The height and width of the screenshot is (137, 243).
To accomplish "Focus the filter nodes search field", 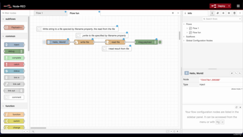I will [16, 13].
